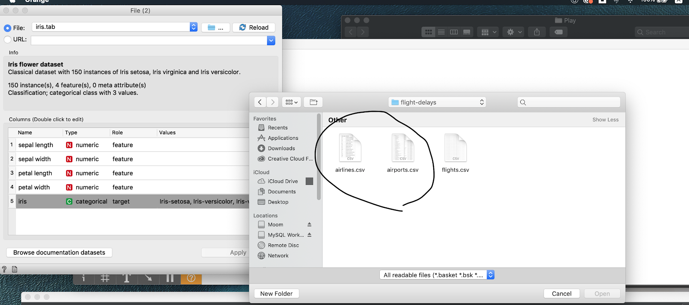Image resolution: width=689 pixels, height=305 pixels.
Task: Eject the Moom volume
Action: pos(309,225)
